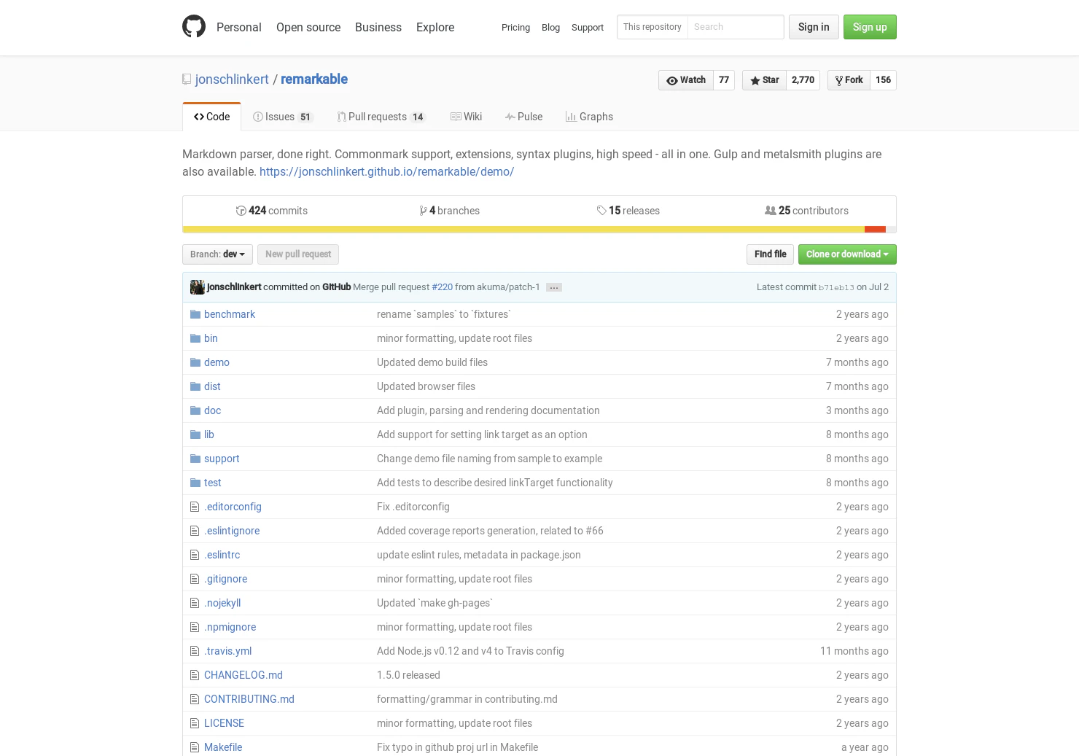The width and height of the screenshot is (1079, 756).
Task: Click the green Sign up button
Action: 870,27
